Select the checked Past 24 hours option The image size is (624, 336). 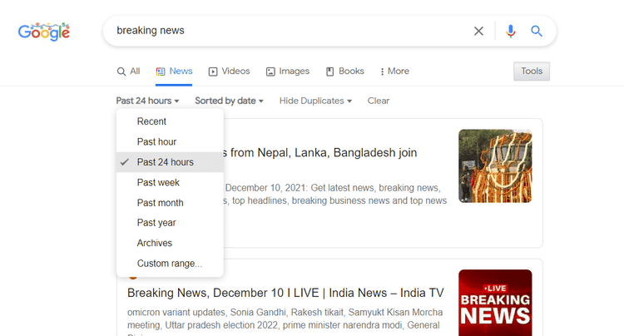tap(165, 162)
